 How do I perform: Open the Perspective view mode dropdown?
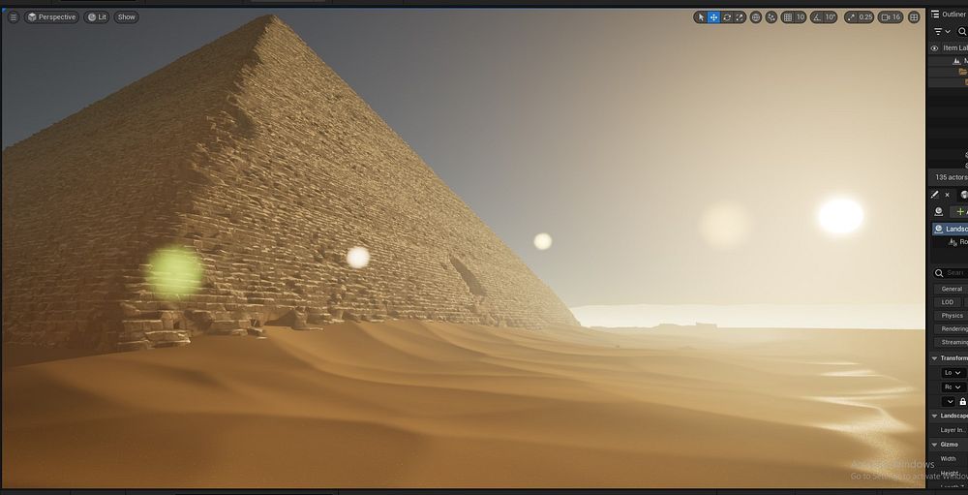(x=51, y=17)
